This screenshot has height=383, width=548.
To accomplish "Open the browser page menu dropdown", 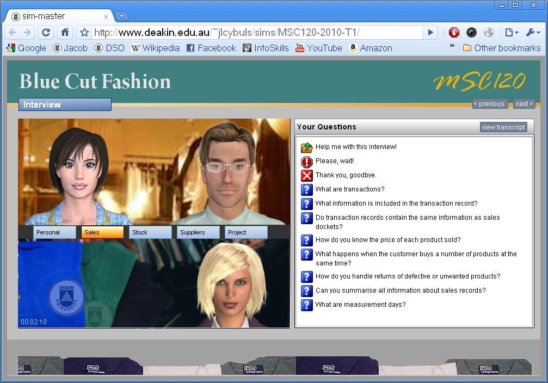I will (x=511, y=33).
